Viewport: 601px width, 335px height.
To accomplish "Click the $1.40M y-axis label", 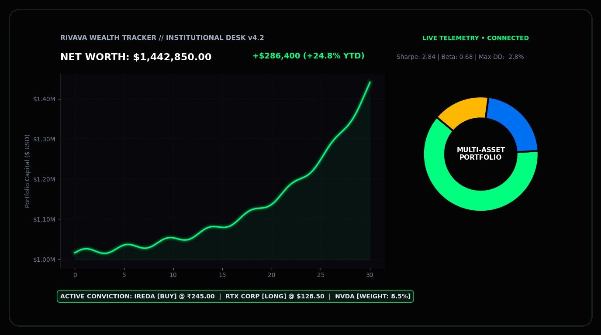I will (44, 99).
